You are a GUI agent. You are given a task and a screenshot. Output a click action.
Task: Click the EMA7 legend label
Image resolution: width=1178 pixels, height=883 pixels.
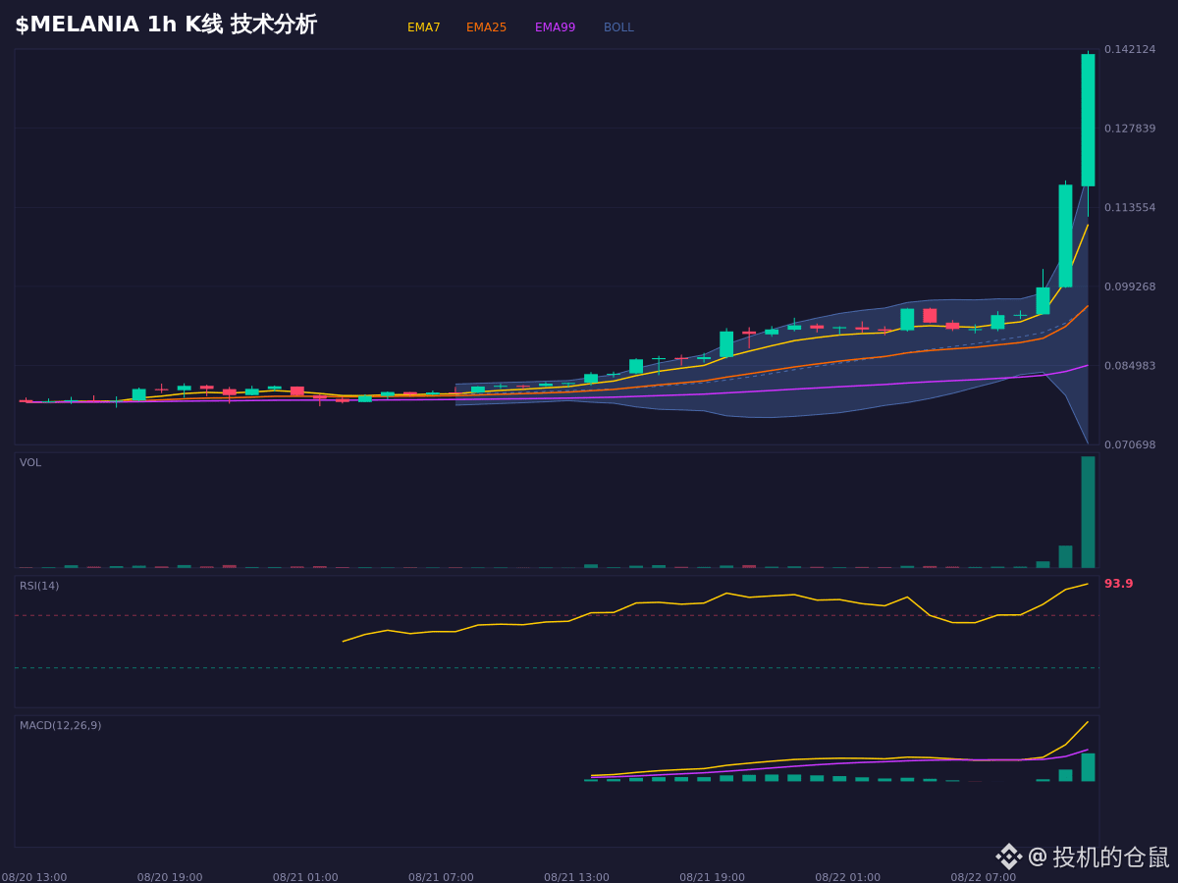point(423,27)
